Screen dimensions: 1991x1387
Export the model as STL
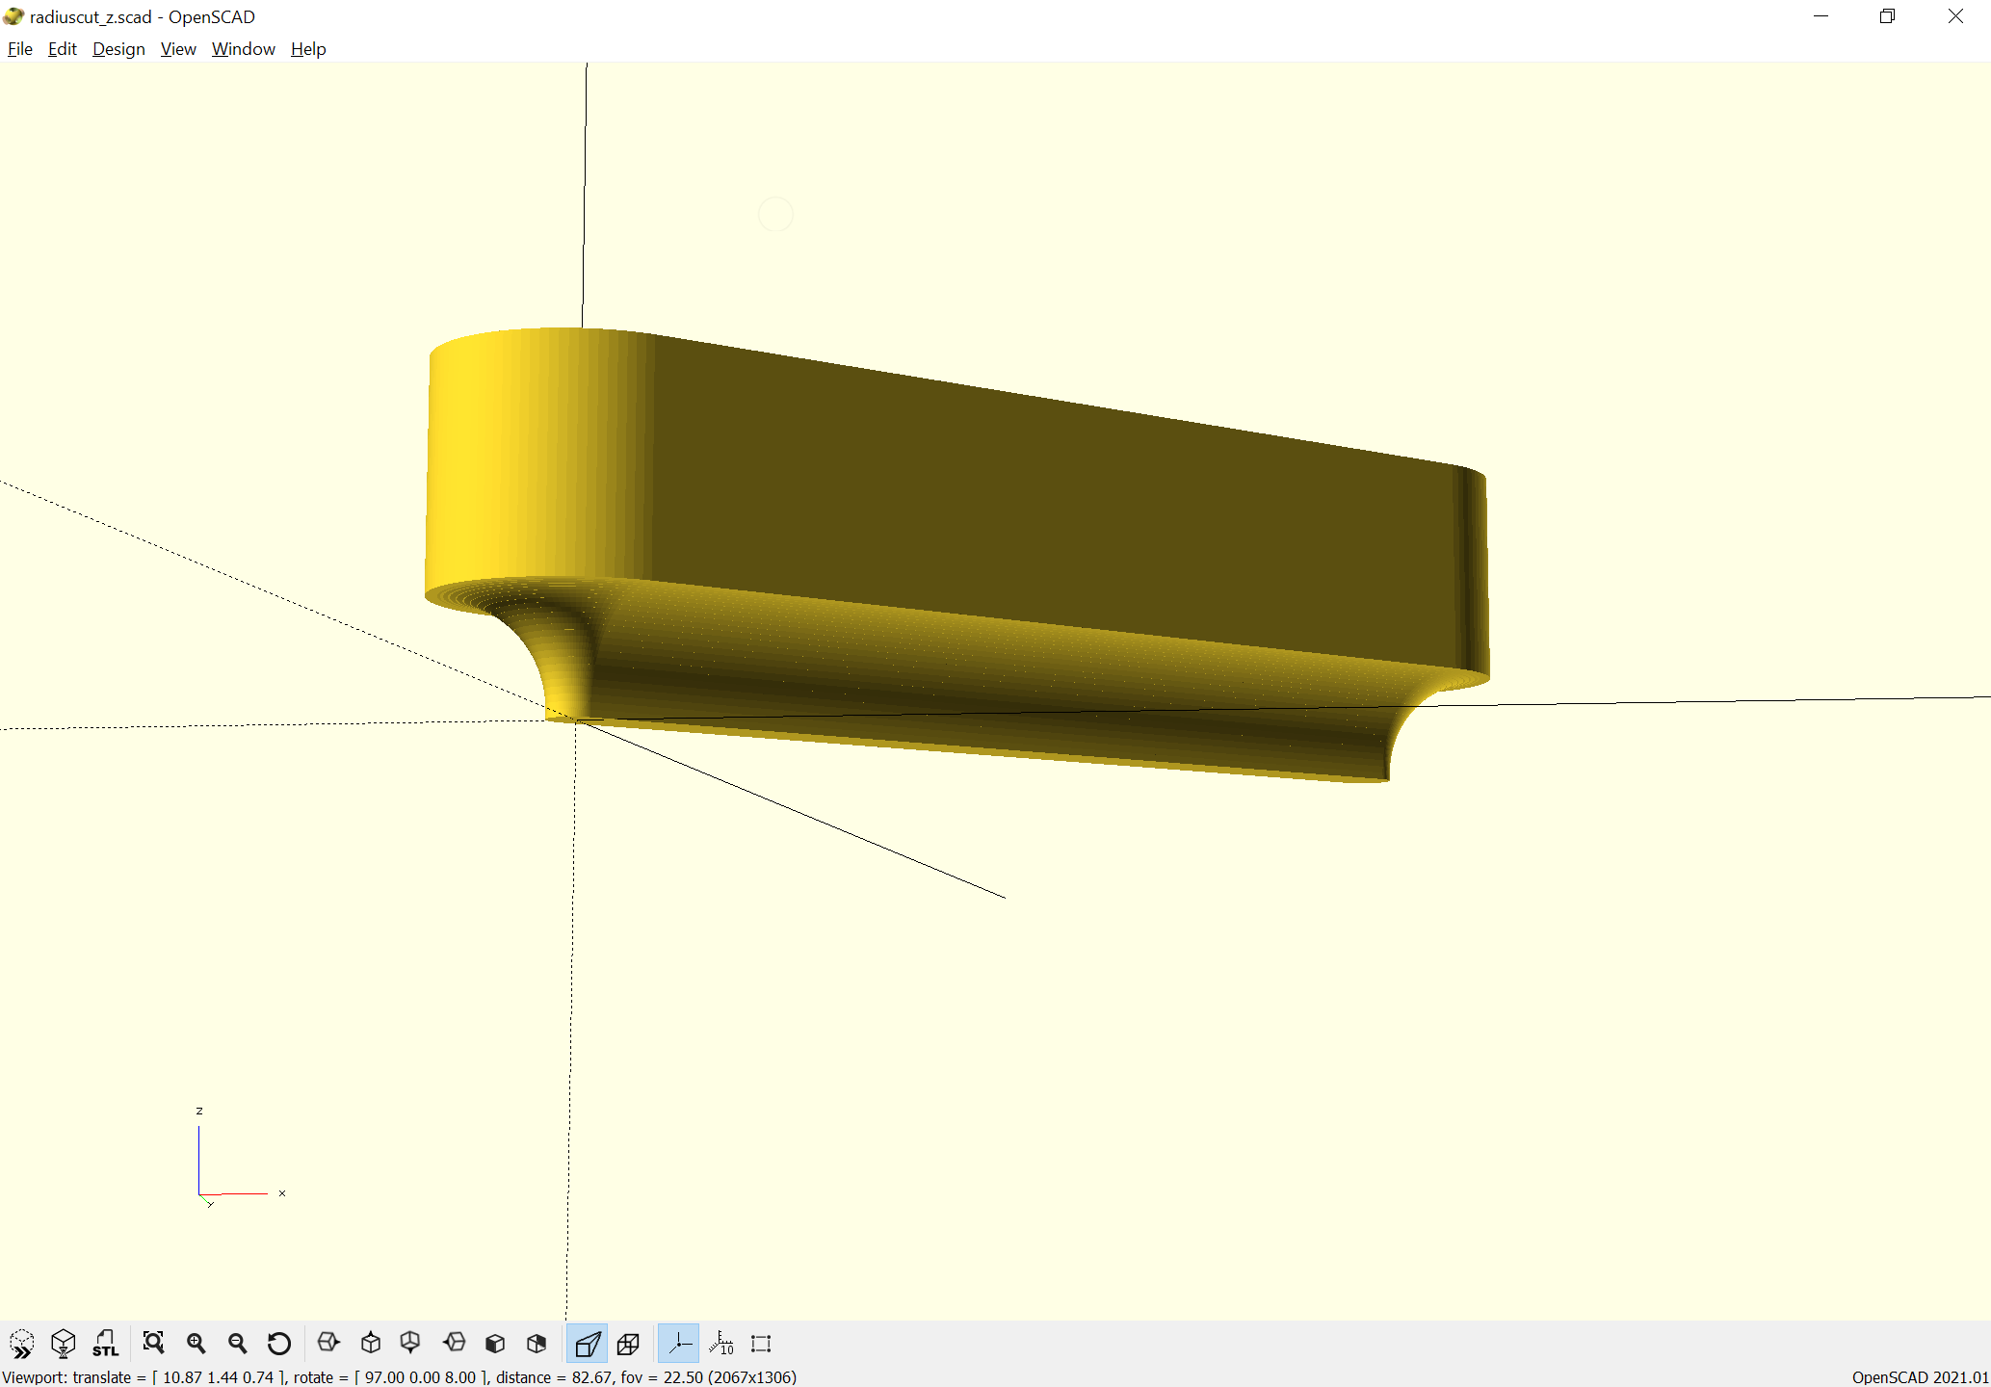tap(105, 1343)
